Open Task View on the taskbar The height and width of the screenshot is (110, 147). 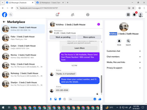tap(9, 108)
